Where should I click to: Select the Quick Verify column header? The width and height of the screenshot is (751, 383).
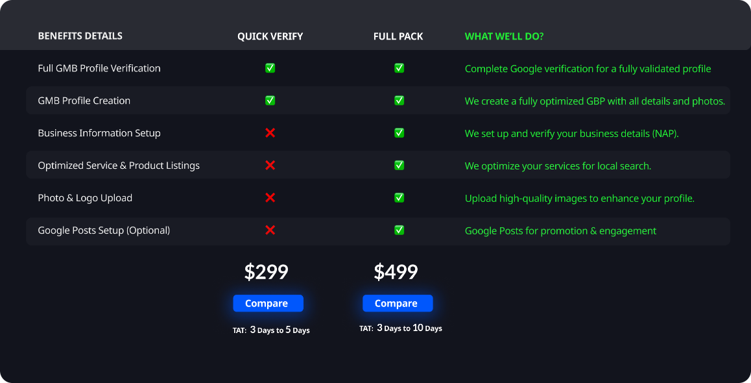[x=270, y=36]
